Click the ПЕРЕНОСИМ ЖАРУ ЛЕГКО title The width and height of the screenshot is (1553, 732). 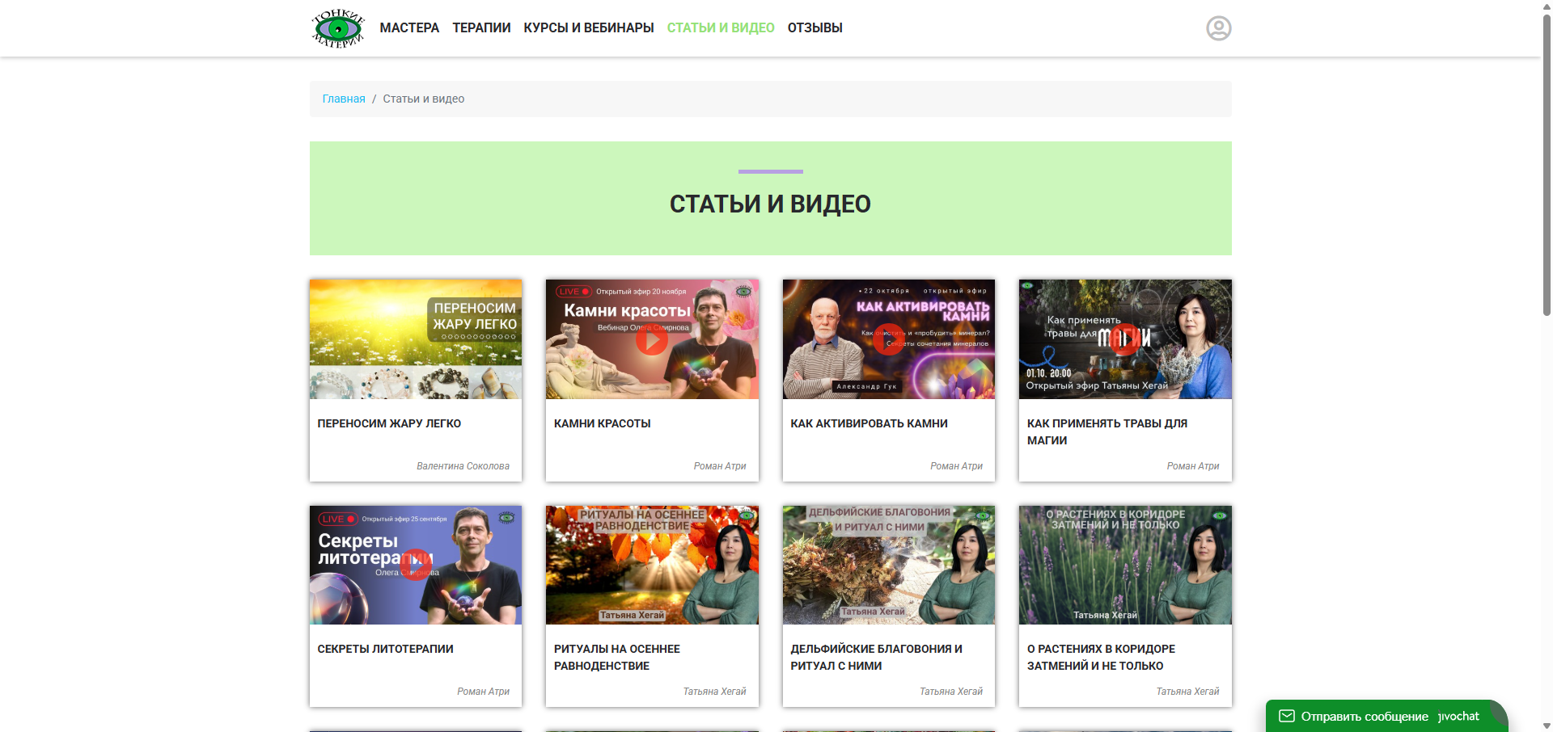click(x=389, y=423)
